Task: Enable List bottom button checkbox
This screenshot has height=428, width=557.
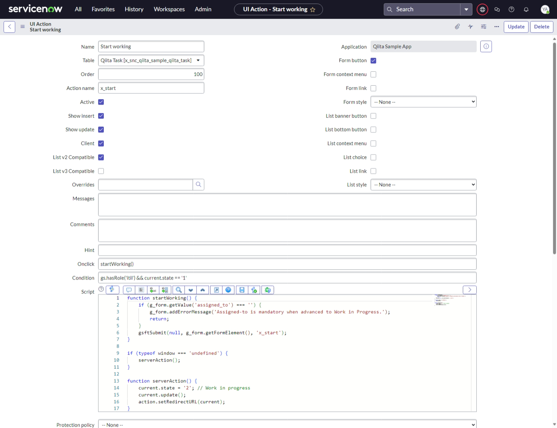Action: 373,129
